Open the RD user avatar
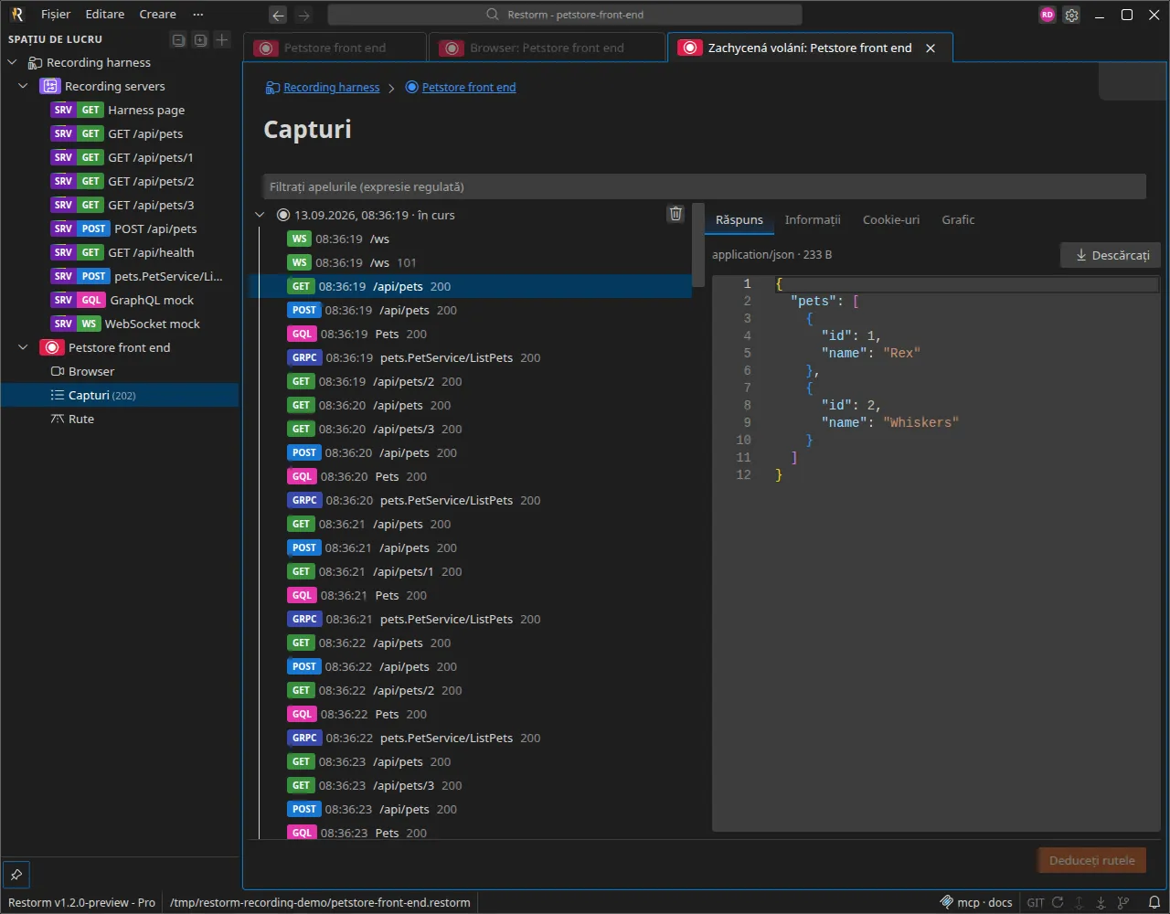 (1048, 15)
